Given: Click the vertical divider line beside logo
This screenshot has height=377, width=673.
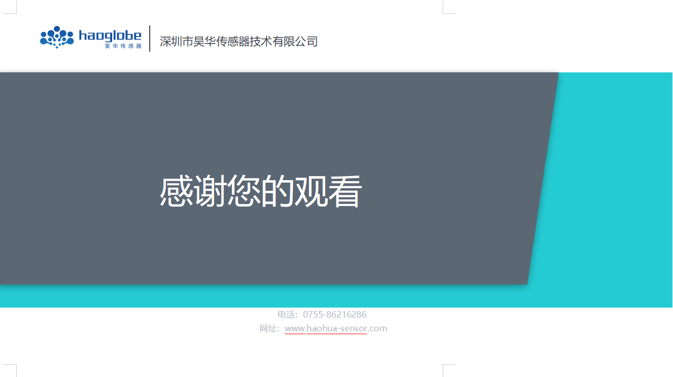Looking at the screenshot, I should [150, 39].
